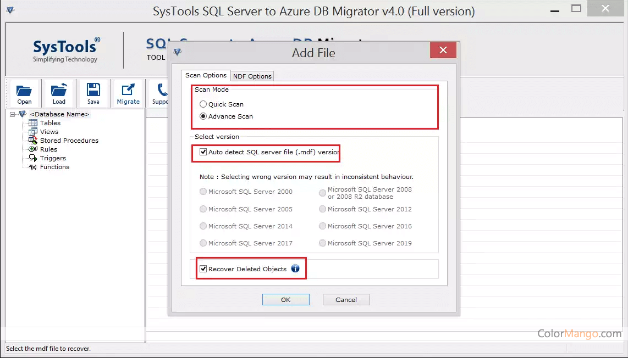Switch to the NDF Options tab

[252, 76]
